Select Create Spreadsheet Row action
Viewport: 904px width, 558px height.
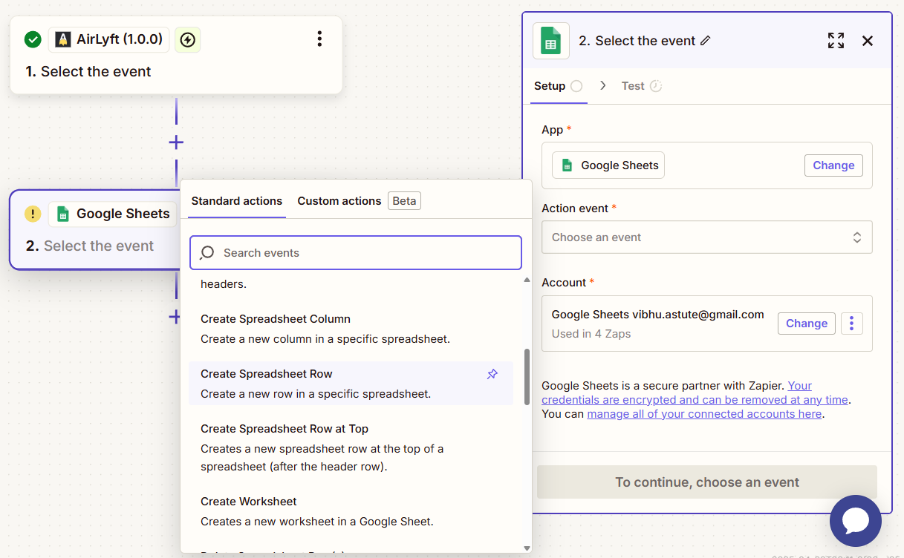pos(351,384)
